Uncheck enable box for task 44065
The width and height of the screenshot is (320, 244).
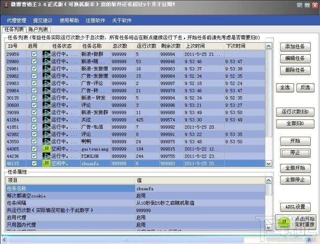(34, 149)
